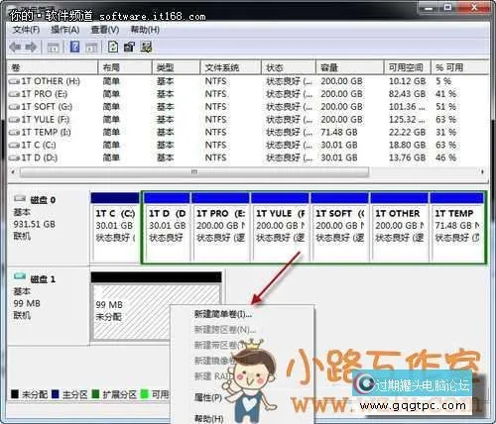Click drive icon of 1T PRO (E:)
Viewport: 496px width, 424px height.
pos(14,94)
